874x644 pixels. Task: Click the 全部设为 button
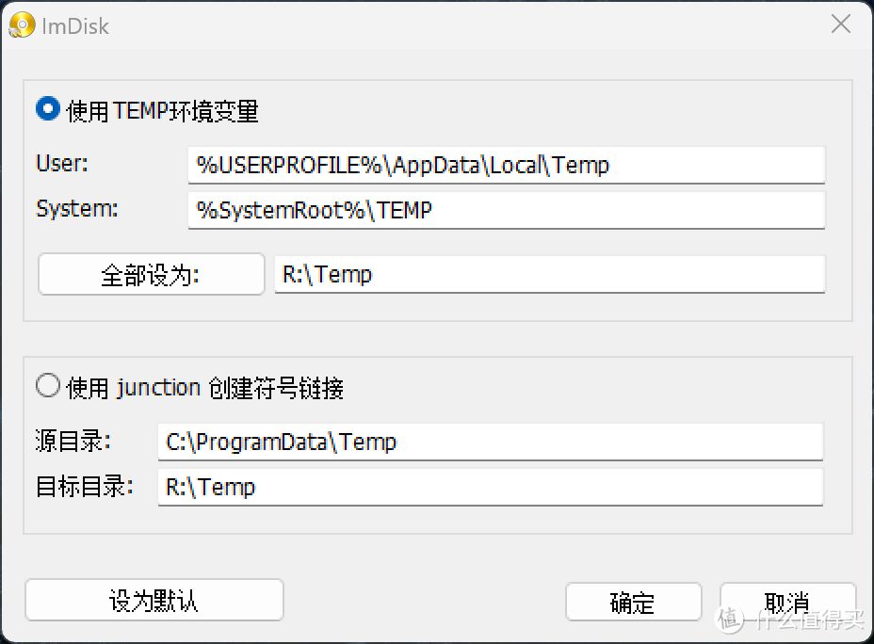151,274
